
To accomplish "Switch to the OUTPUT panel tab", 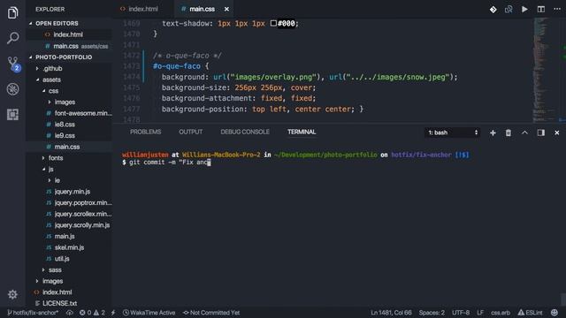I will tap(191, 132).
